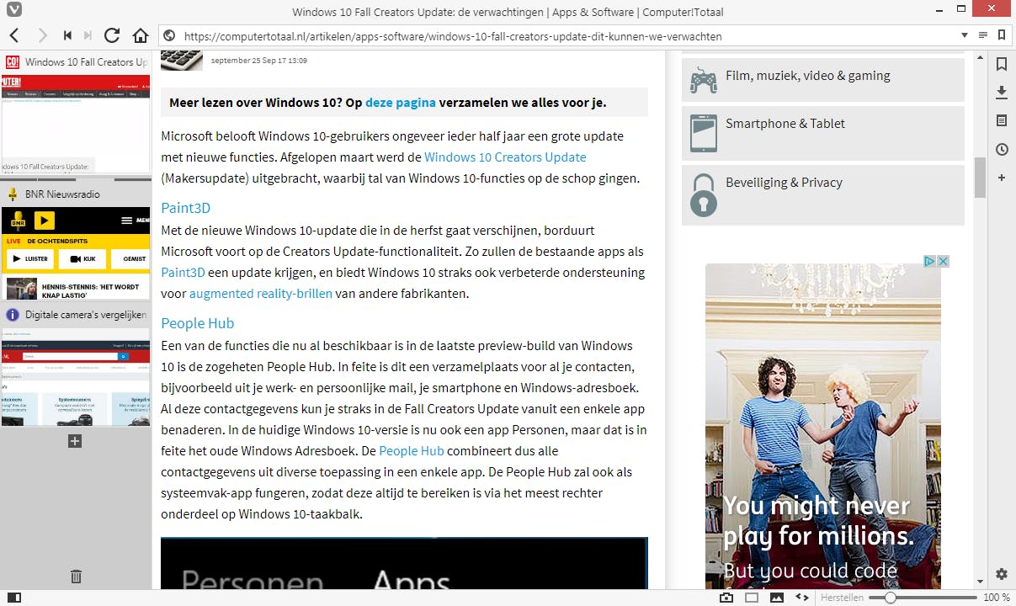Open the closed-tabs trash in the panel
This screenshot has width=1016, height=606.
(76, 577)
